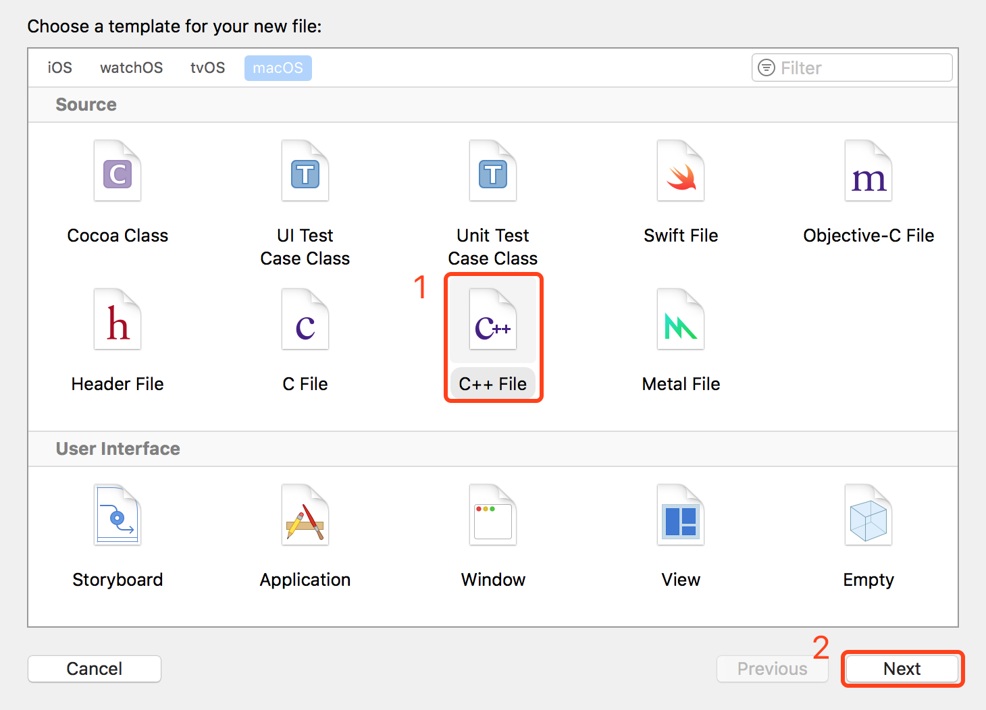Select the Header File template icon

click(118, 319)
